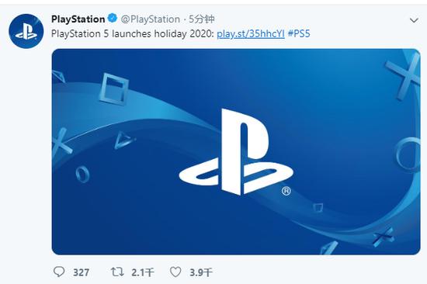Click the 2.1千 retweet count
Screen dimensions: 427x284
(143, 272)
